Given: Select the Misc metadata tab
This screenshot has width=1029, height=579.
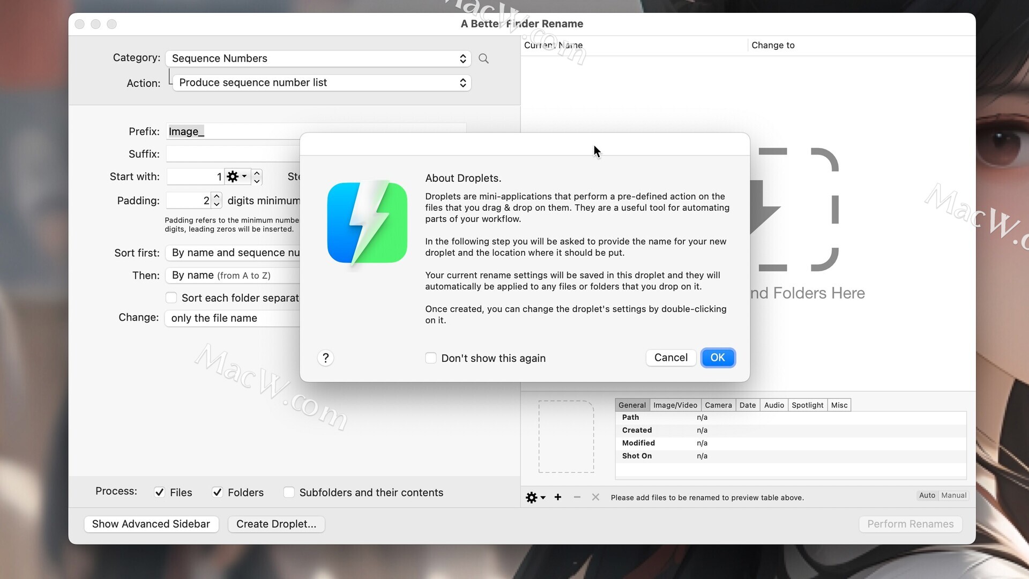Looking at the screenshot, I should (839, 405).
